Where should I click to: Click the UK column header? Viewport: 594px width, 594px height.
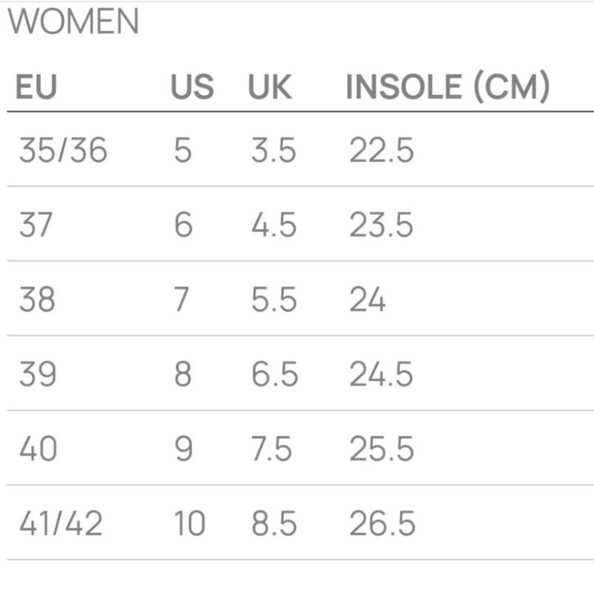click(x=270, y=88)
